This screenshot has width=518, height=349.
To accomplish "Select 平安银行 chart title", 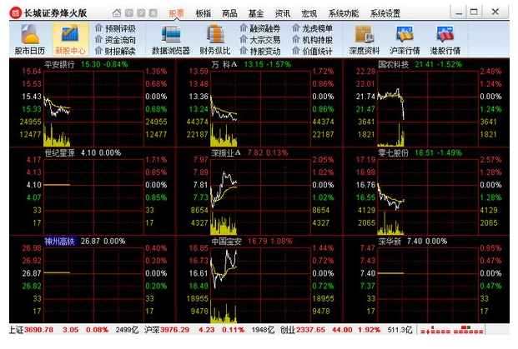I will (59, 64).
